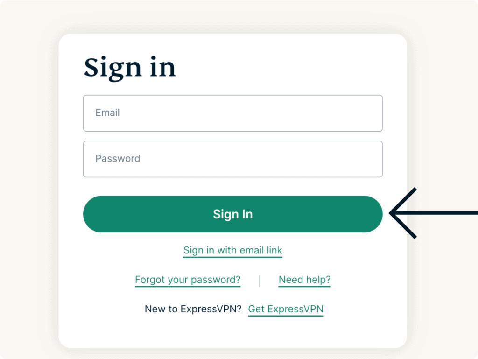Click the vertical divider between the help links
Image resolution: width=478 pixels, height=359 pixels.
260,281
